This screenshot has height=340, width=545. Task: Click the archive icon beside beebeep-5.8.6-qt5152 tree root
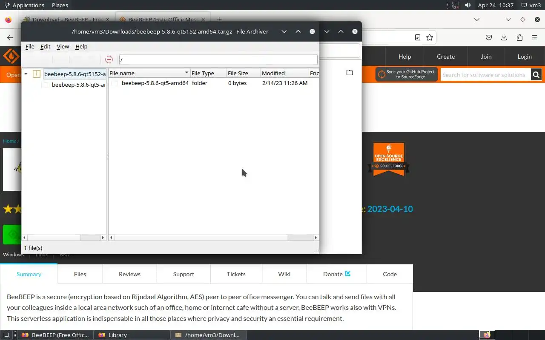point(37,74)
